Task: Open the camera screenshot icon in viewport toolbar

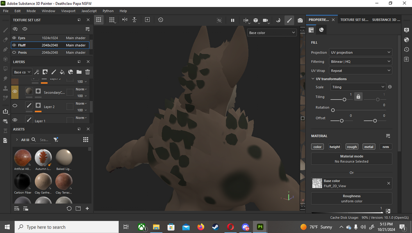Action: click(x=300, y=20)
